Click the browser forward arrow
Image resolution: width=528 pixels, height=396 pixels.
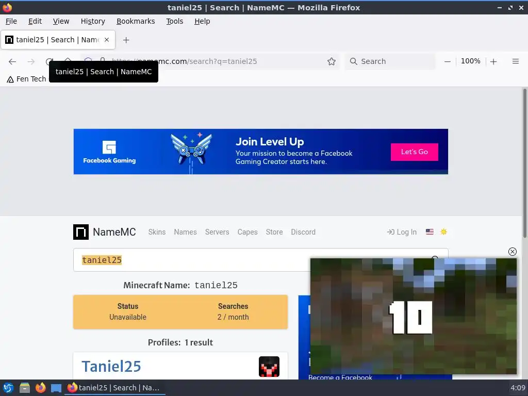pos(31,62)
